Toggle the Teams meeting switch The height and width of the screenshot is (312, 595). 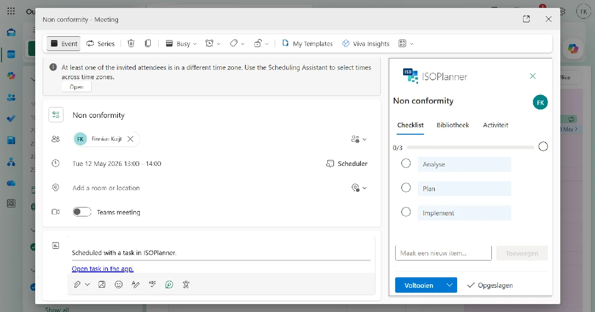82,212
